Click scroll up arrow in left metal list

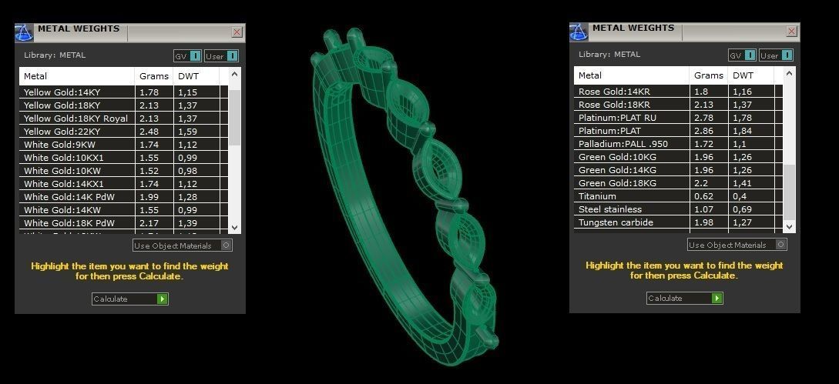pyautogui.click(x=235, y=74)
